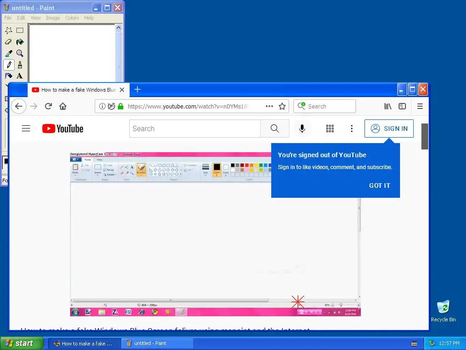Select the Pencil tool in Paint
The height and width of the screenshot is (350, 466).
point(9,65)
